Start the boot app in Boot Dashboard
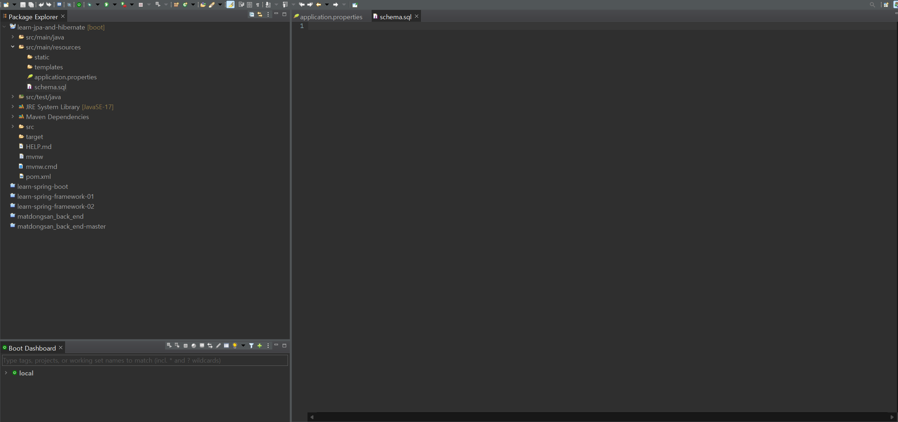 169,345
